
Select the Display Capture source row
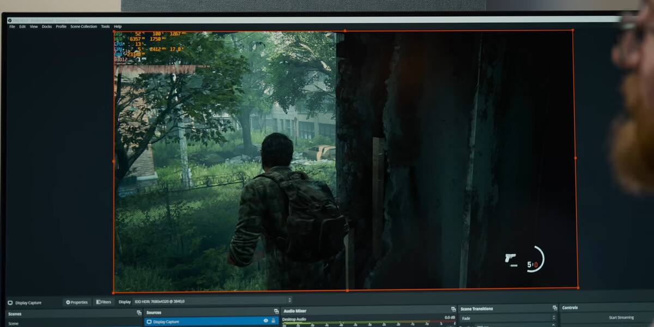211,322
